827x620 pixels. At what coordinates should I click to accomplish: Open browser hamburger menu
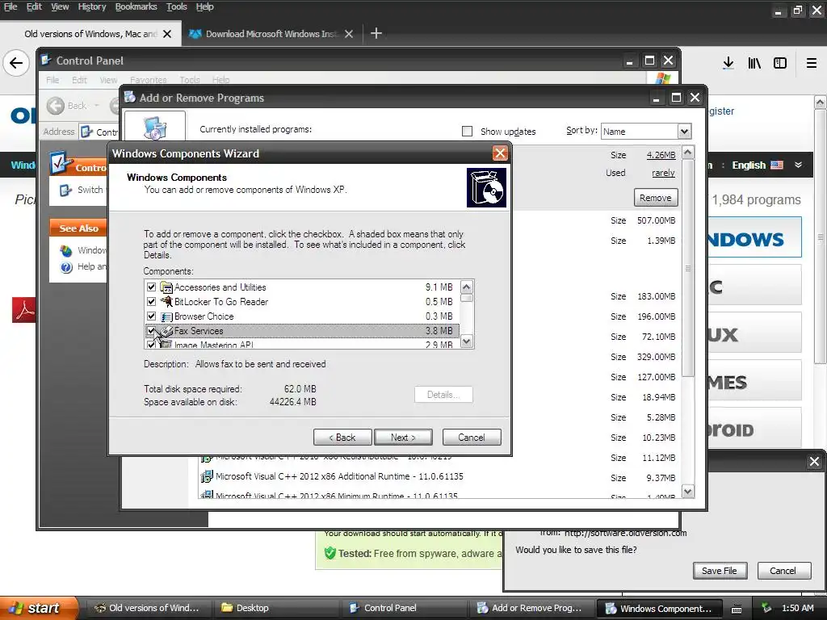click(x=812, y=63)
